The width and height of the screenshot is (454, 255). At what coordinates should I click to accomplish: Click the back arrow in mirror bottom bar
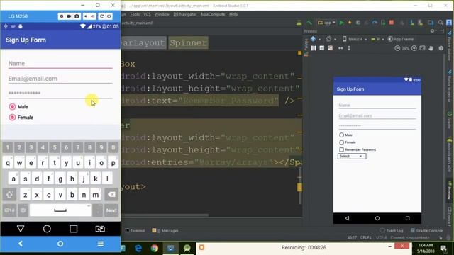point(21,244)
